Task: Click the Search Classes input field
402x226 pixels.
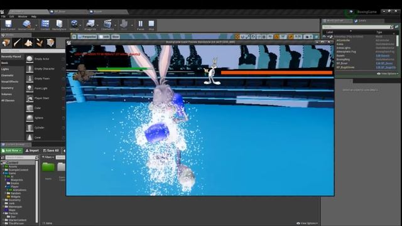Action: point(33,51)
